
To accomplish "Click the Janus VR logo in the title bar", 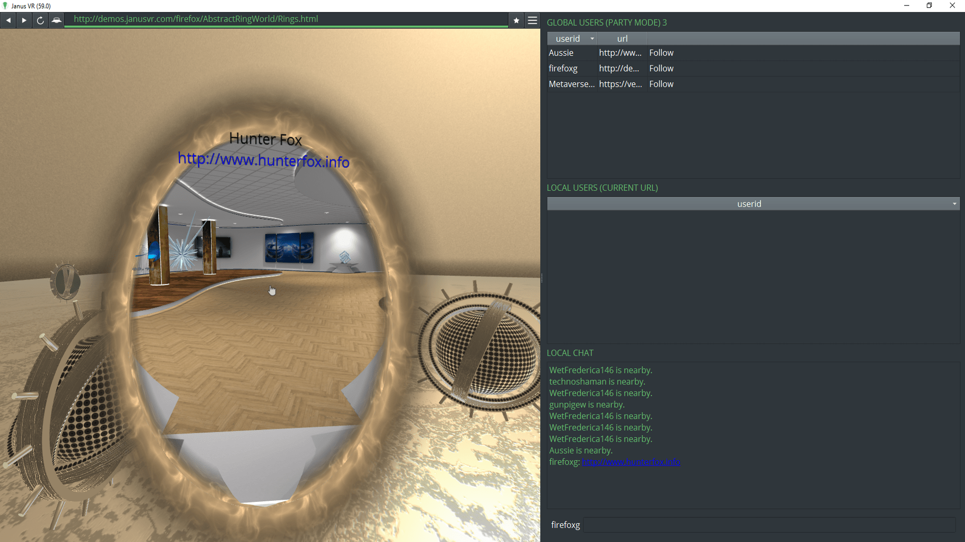I will (5, 6).
